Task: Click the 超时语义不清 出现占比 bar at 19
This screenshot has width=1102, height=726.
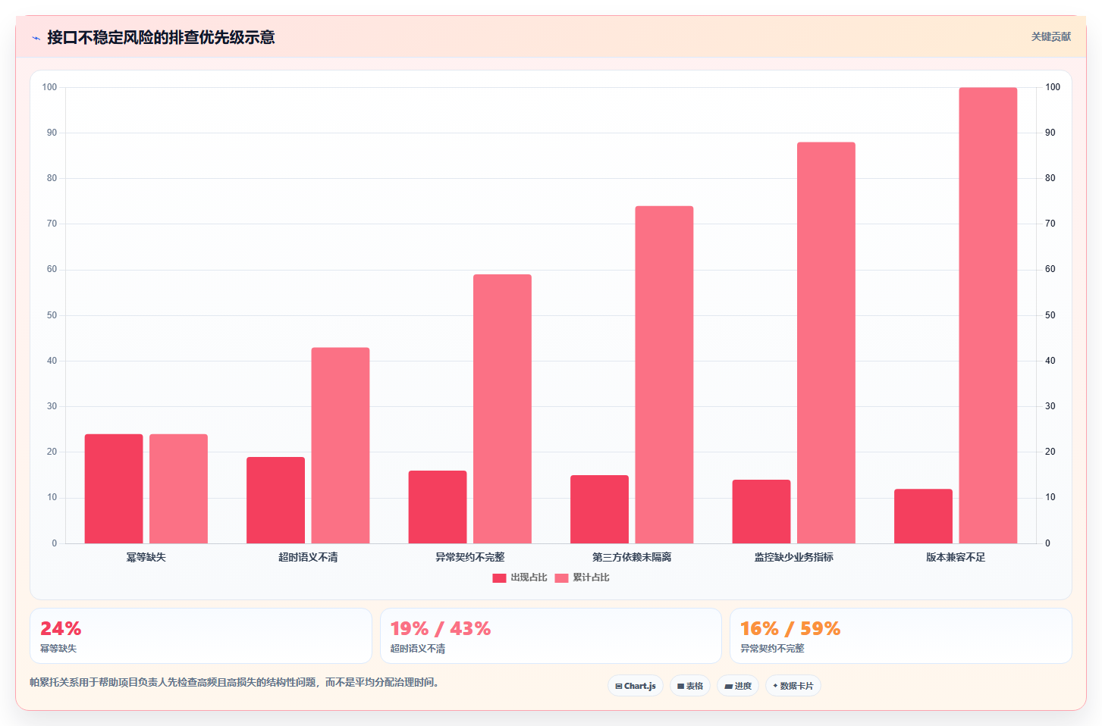Action: point(275,500)
